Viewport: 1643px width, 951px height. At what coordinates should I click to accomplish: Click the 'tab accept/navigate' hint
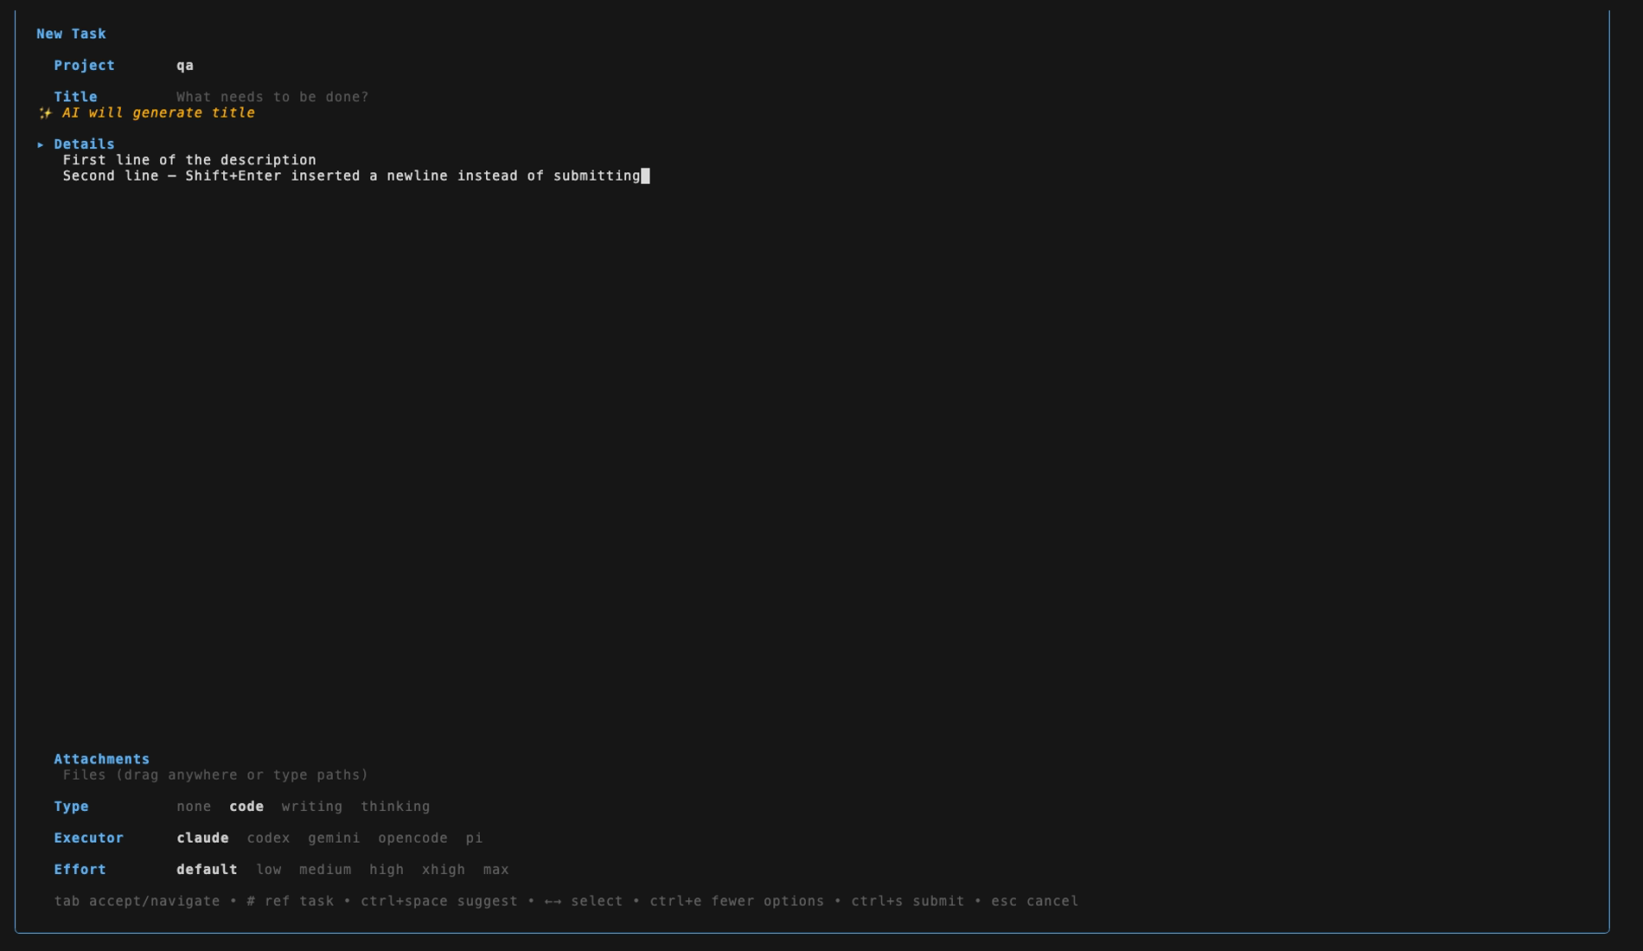pos(137,901)
